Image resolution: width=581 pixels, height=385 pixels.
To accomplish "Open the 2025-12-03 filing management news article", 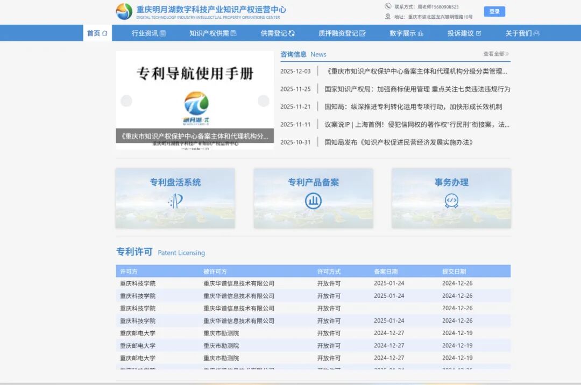I will click(x=414, y=71).
